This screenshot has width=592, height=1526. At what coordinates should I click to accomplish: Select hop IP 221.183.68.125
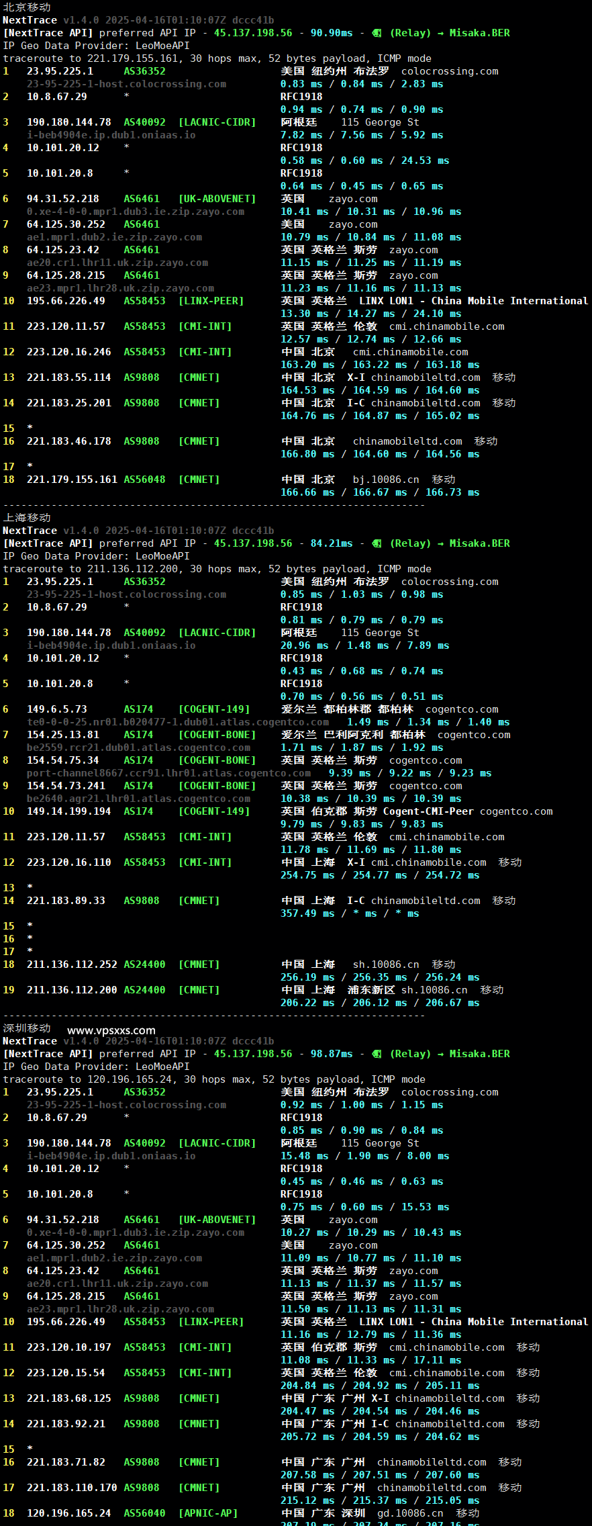tap(69, 1398)
